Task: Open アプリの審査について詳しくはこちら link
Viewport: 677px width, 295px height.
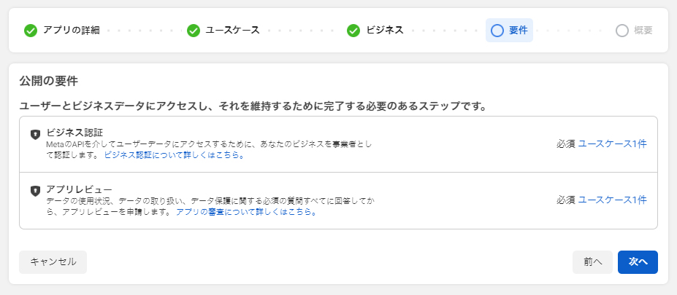Action: point(246,212)
